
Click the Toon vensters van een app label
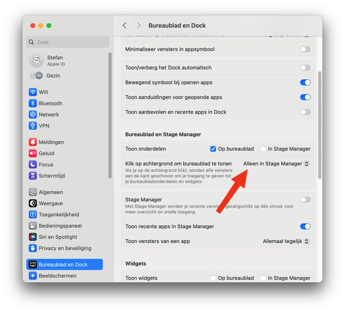[x=158, y=241]
